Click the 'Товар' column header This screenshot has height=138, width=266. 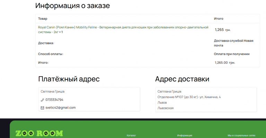(x=43, y=19)
